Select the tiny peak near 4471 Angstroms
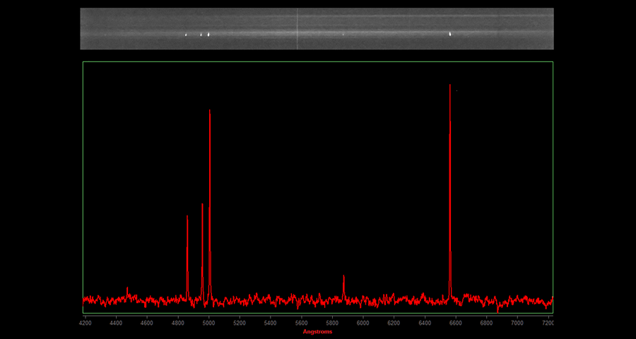Image resolution: width=636 pixels, height=339 pixels. coord(127,289)
